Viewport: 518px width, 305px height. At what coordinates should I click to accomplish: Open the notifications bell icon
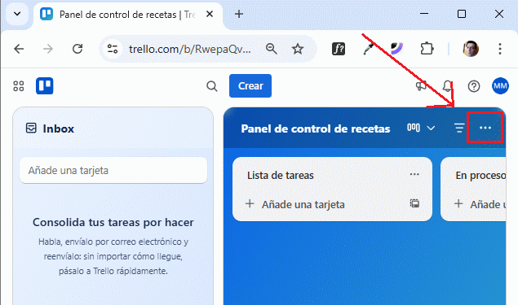point(447,86)
